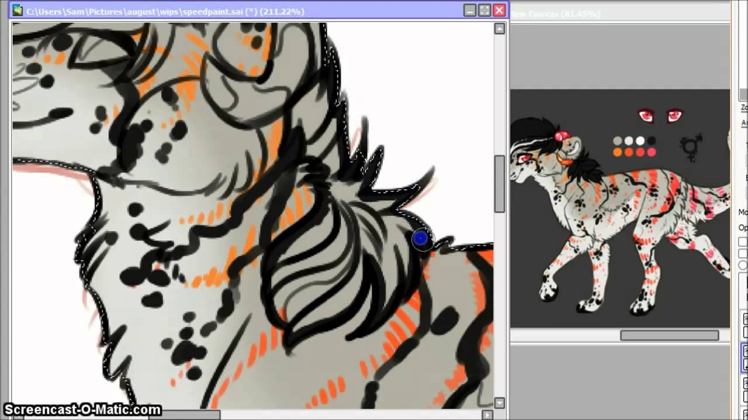The width and height of the screenshot is (748, 420).
Task: Maximize the speedpaint.sai canvas window
Action: (x=485, y=10)
